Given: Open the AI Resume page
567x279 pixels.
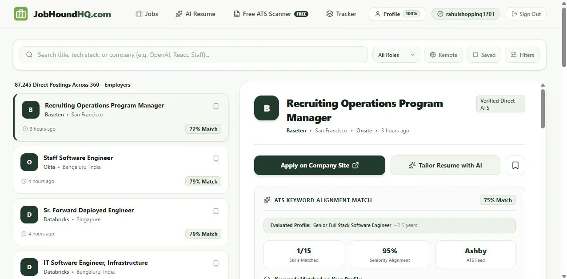Looking at the screenshot, I should (196, 14).
